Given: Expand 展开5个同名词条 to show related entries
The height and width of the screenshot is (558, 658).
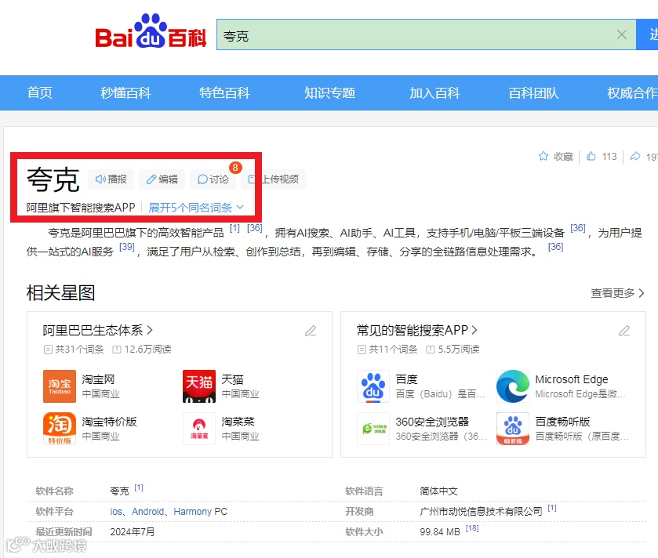Looking at the screenshot, I should [x=190, y=207].
